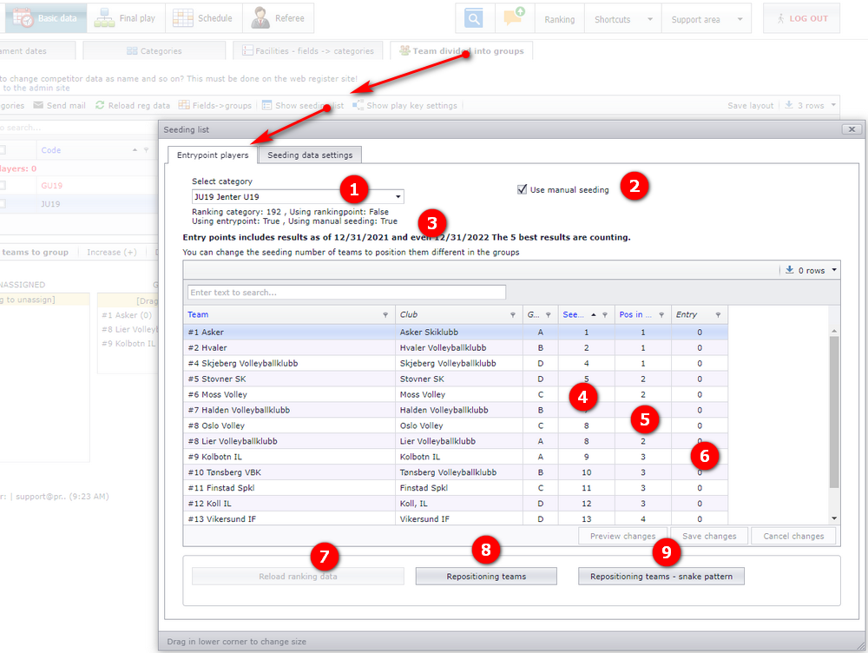
Task: Open the Final play section
Action: coord(125,18)
